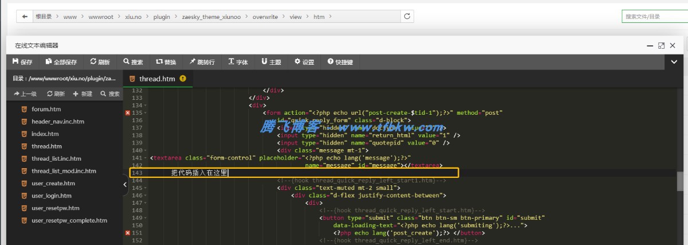This screenshot has width=688, height=245.
Task: Fold the code block at line 134
Action: [145, 106]
